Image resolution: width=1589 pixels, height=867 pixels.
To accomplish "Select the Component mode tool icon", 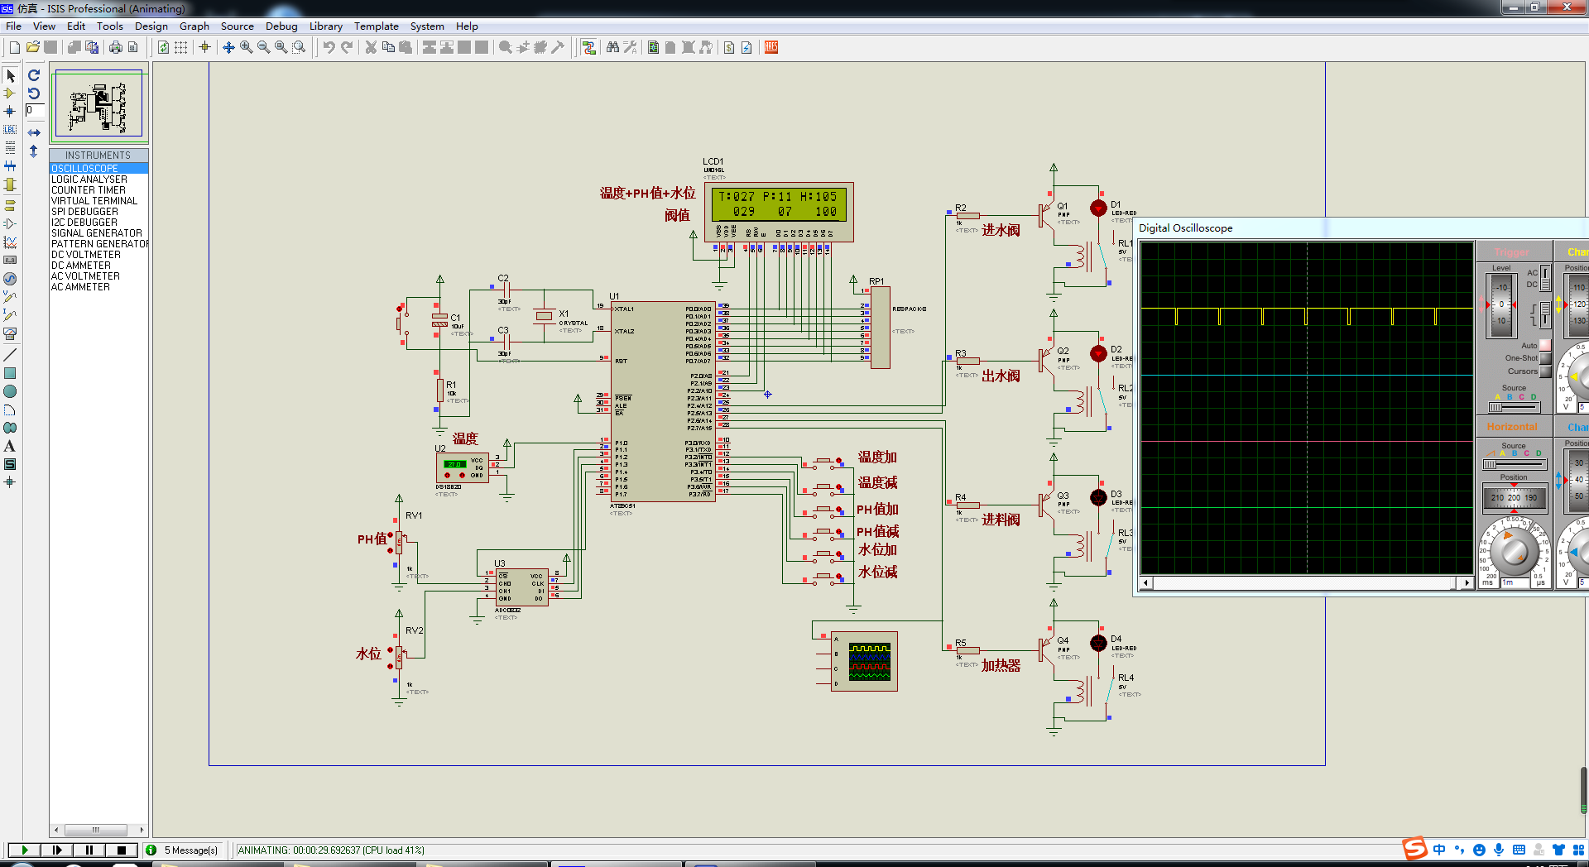I will click(x=10, y=93).
